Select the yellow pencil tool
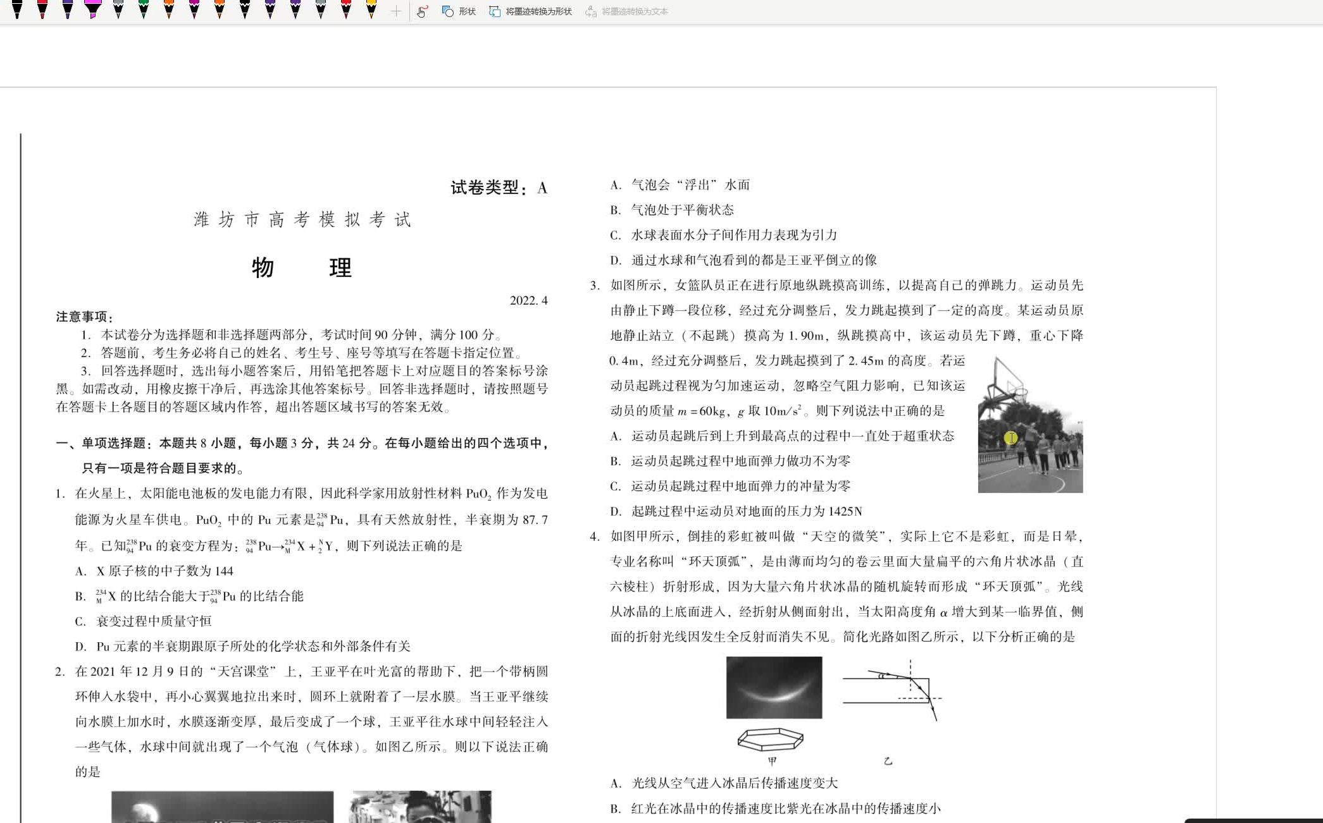Image resolution: width=1323 pixels, height=823 pixels. (372, 9)
